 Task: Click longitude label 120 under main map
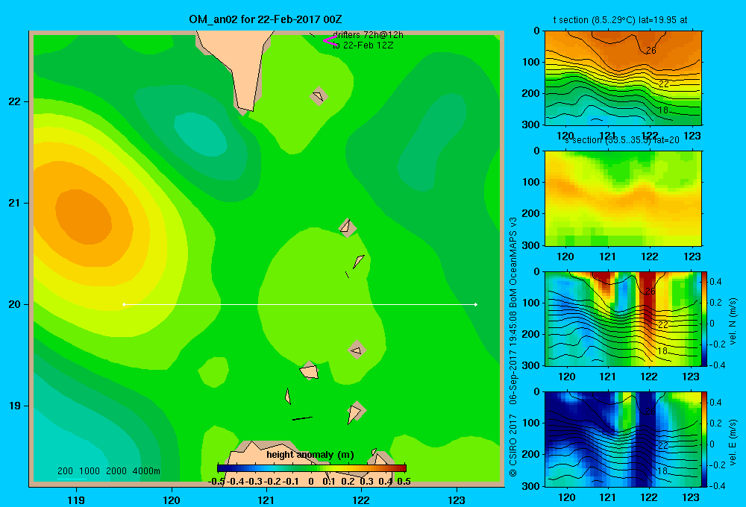pos(172,500)
